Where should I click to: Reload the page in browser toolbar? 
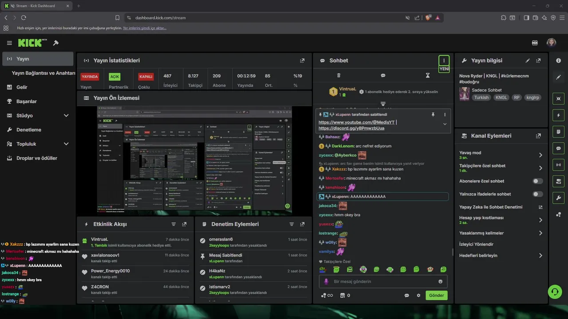tap(24, 18)
